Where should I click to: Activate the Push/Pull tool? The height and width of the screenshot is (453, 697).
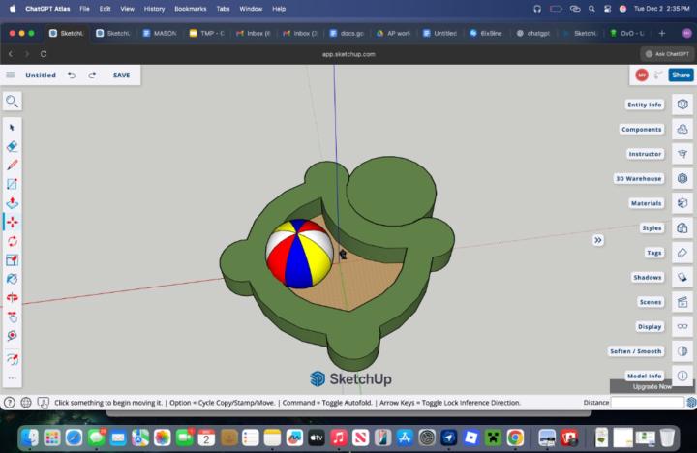click(13, 203)
